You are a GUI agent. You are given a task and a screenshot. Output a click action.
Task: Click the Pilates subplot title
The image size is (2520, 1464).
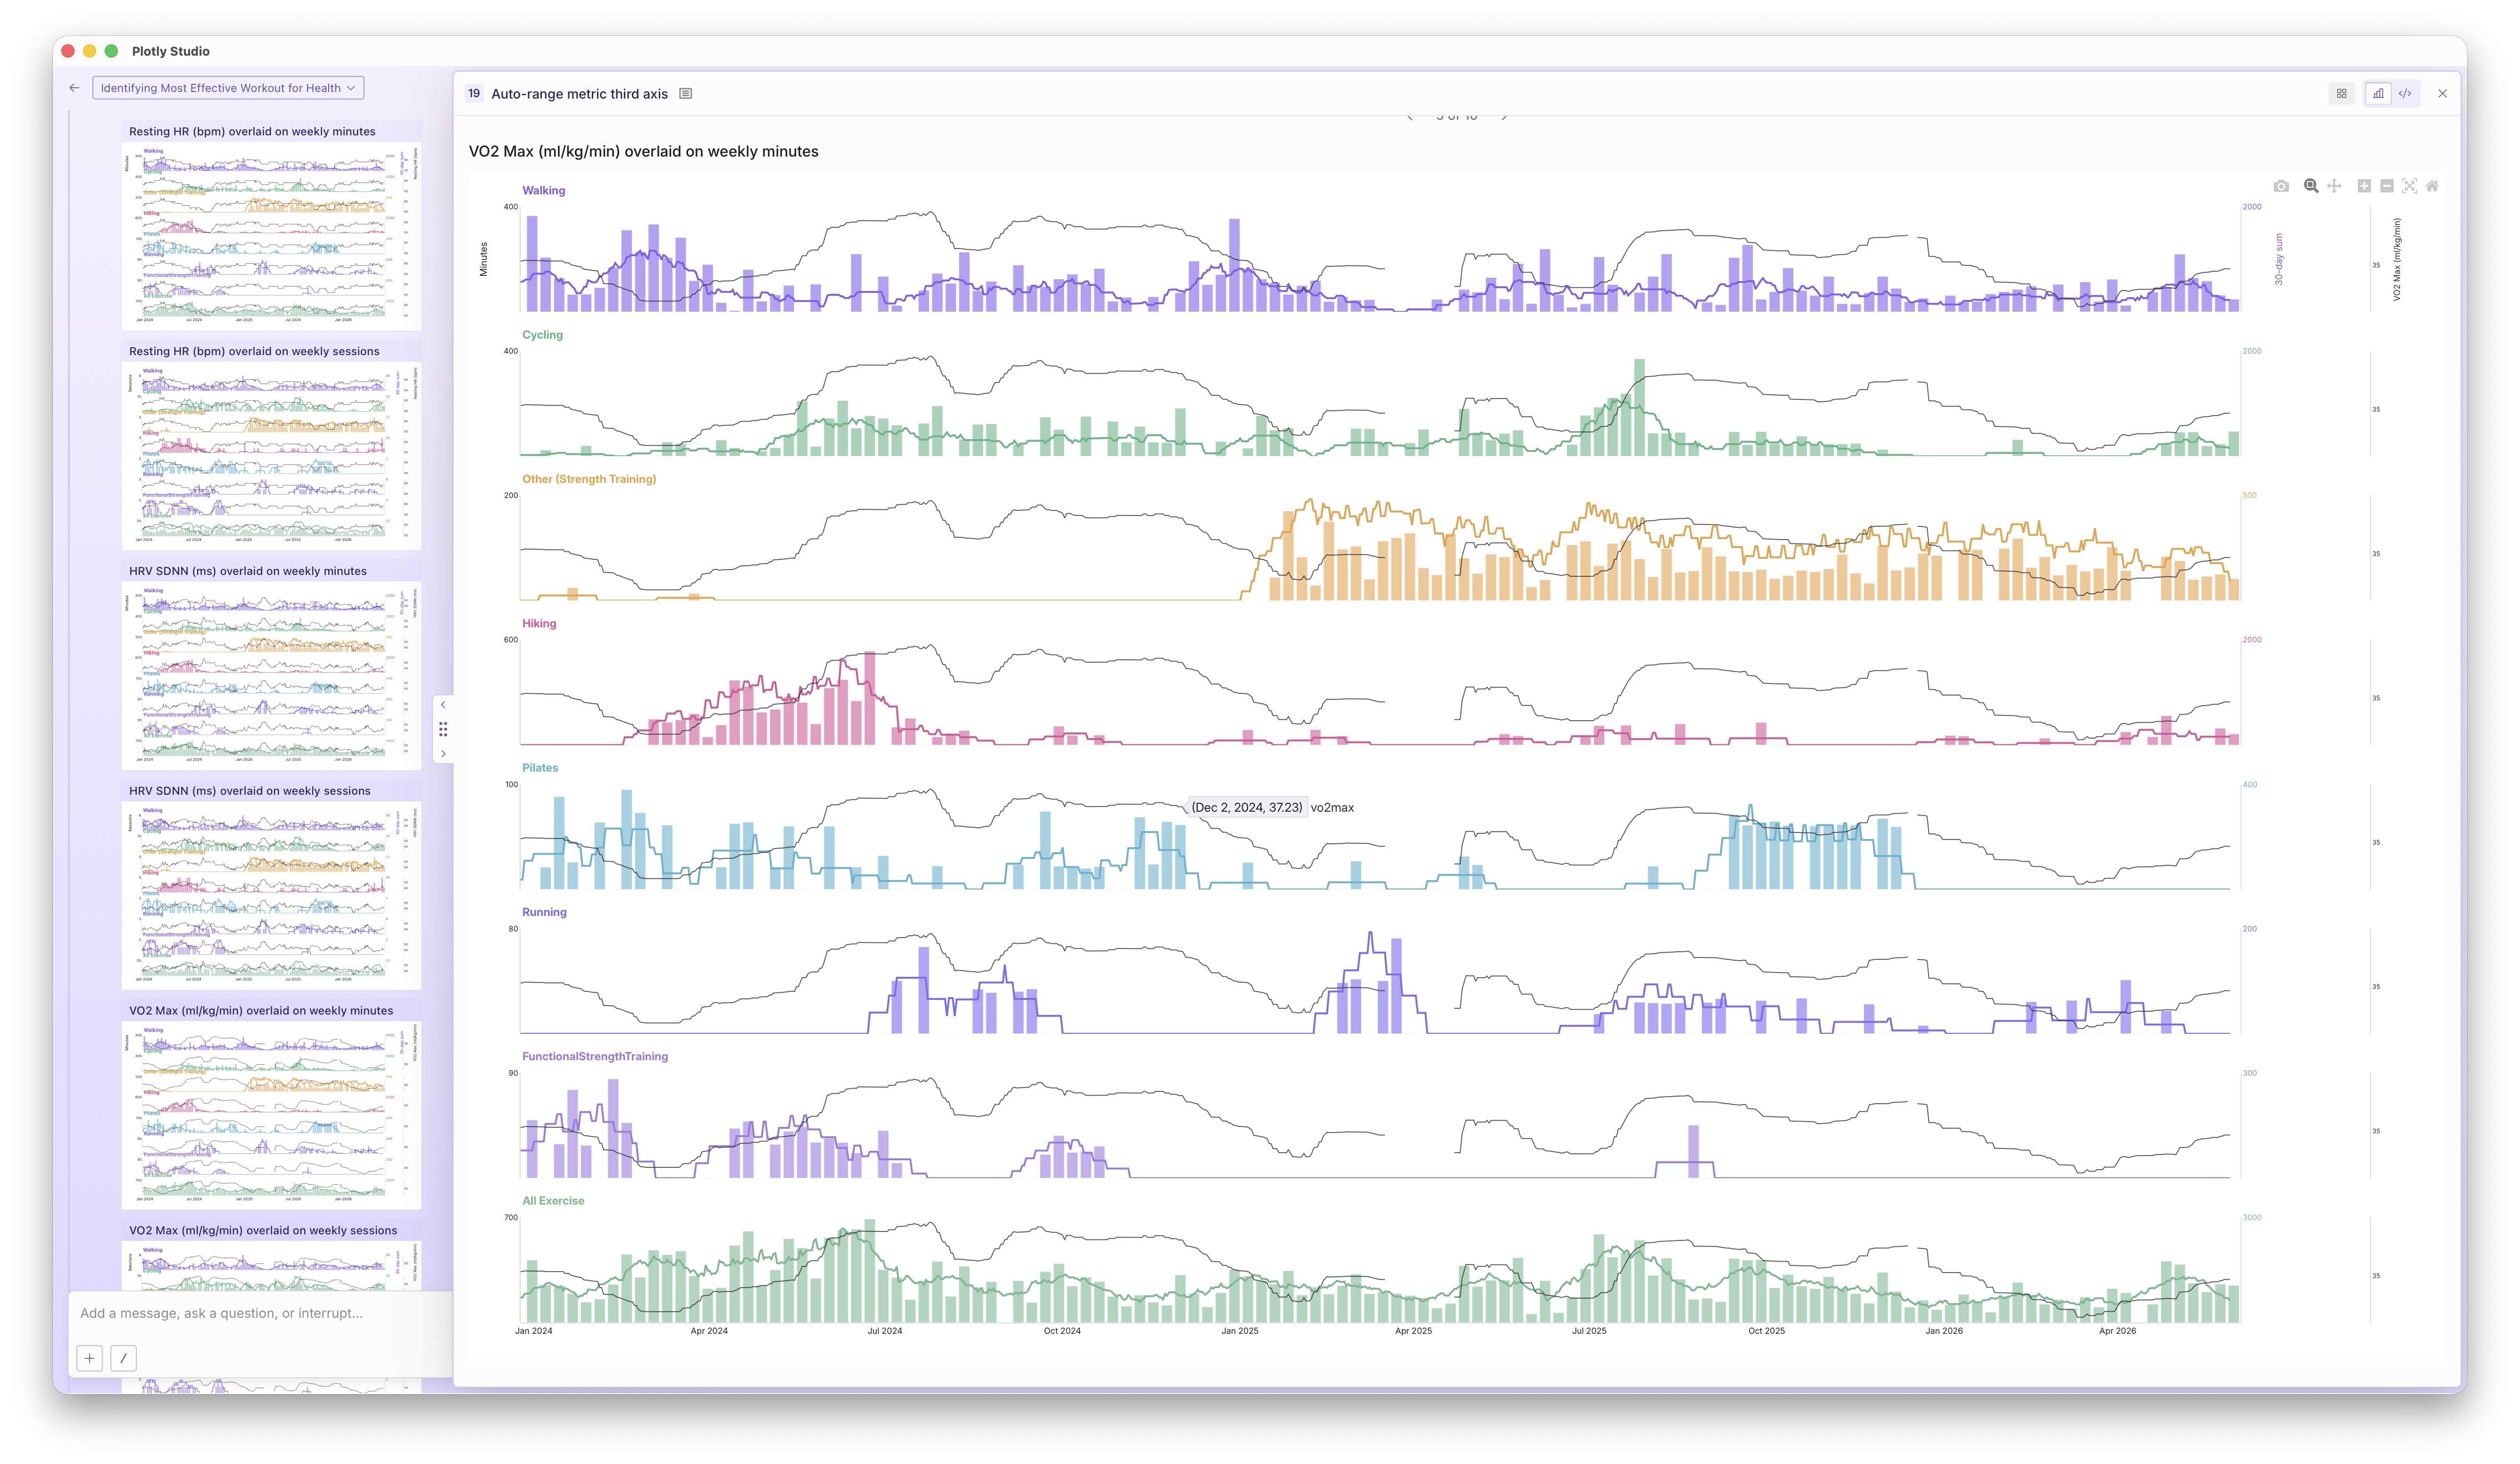click(x=540, y=768)
